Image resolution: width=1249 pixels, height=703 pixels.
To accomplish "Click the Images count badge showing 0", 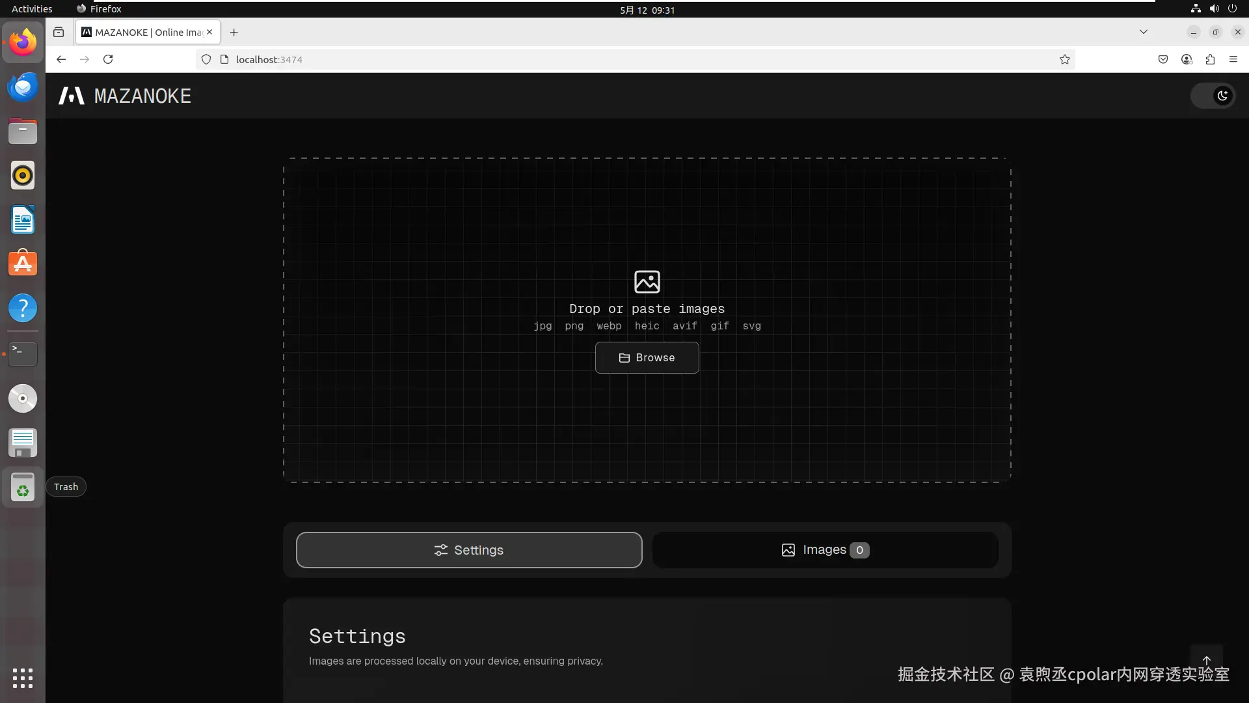I will 859,550.
